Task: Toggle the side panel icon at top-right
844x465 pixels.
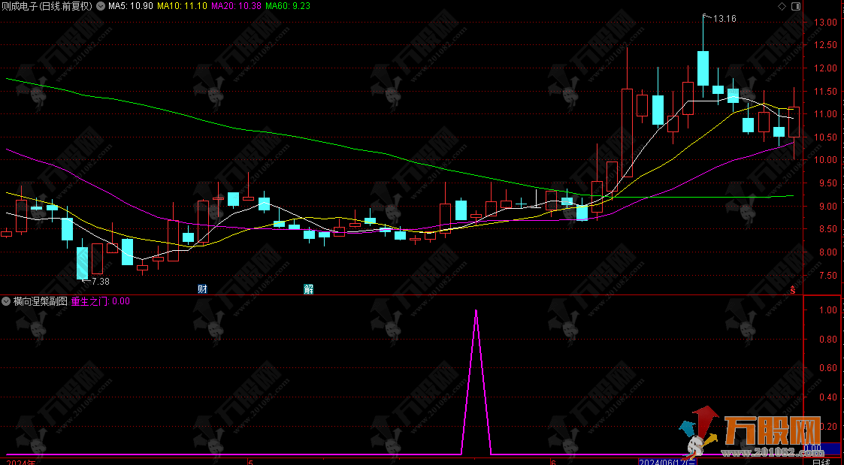Action: (x=796, y=7)
